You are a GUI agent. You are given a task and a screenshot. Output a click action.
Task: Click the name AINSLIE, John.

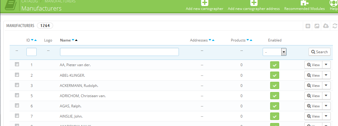click(71, 116)
